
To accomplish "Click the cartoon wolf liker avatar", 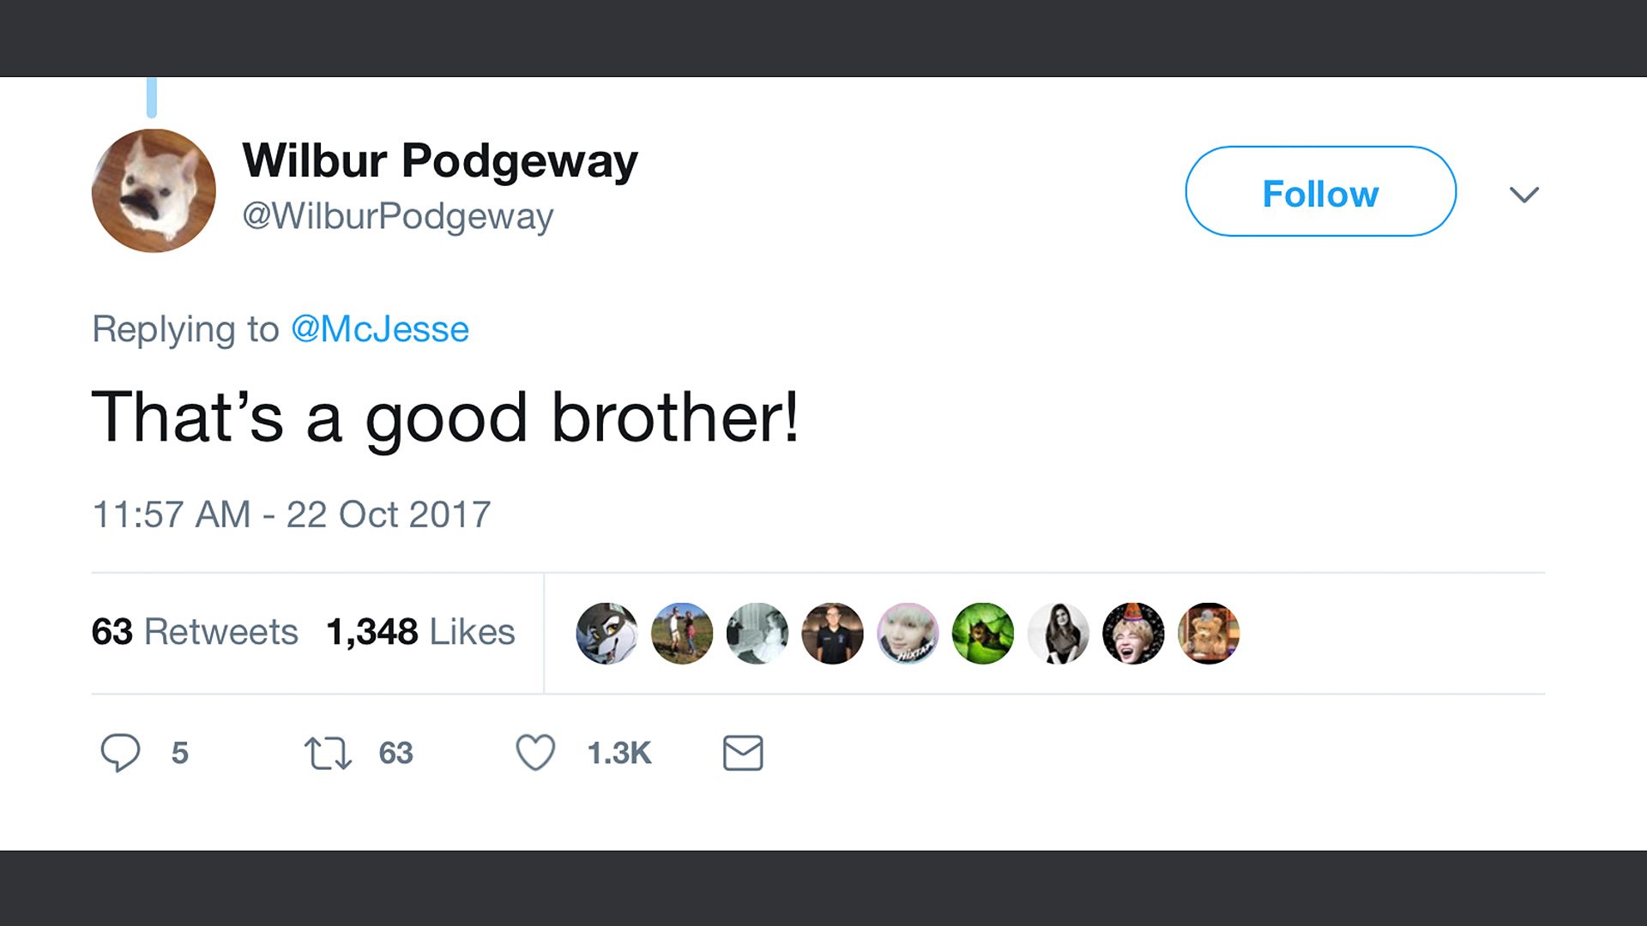I will [x=606, y=634].
